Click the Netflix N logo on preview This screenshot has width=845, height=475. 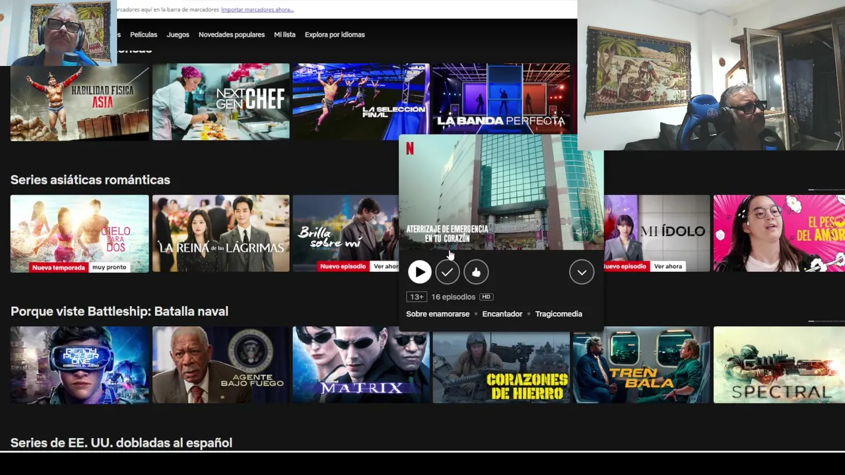(410, 148)
